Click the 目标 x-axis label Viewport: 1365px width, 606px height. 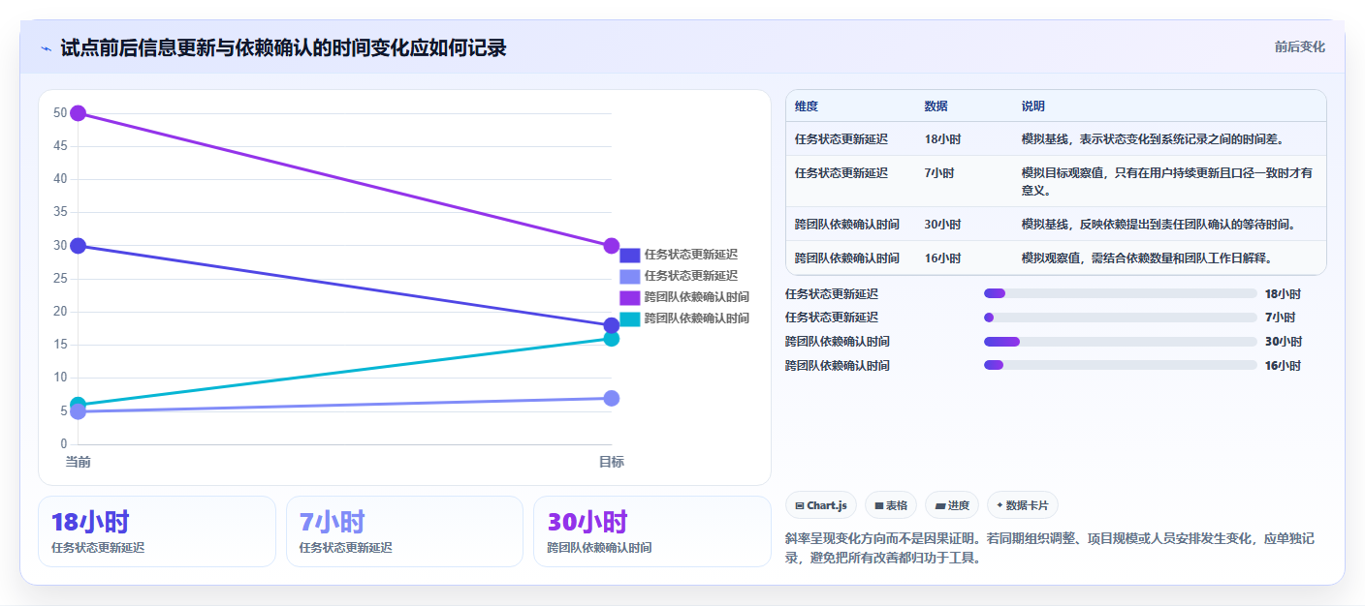[612, 463]
